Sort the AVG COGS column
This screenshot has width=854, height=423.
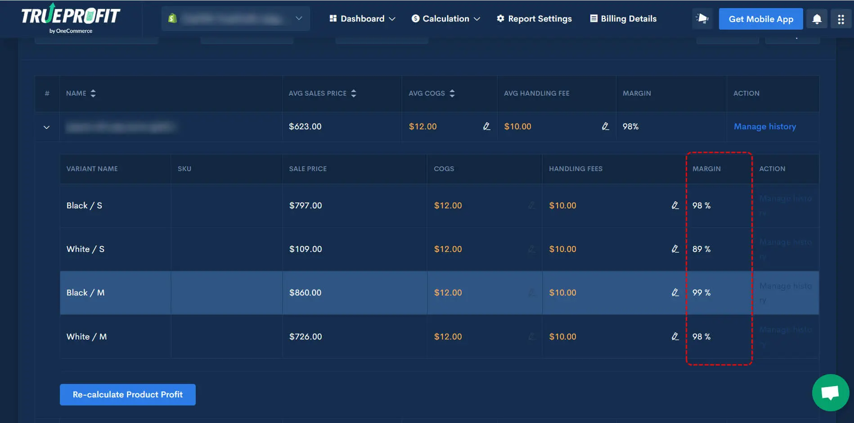pyautogui.click(x=452, y=93)
